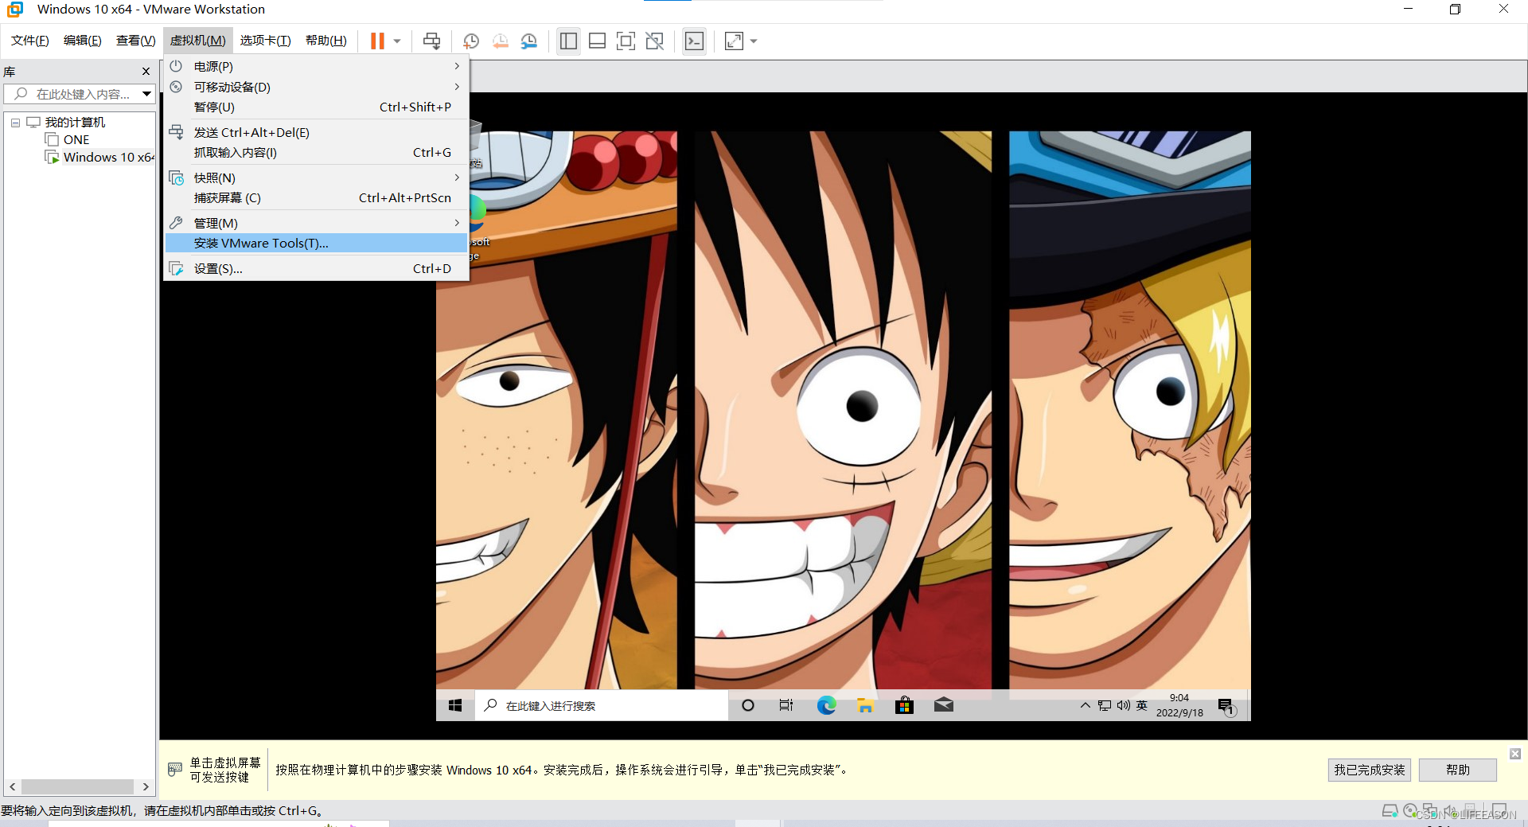Screen dimensions: 1528x827
Task: Select the ONE virtual machine
Action: click(76, 139)
